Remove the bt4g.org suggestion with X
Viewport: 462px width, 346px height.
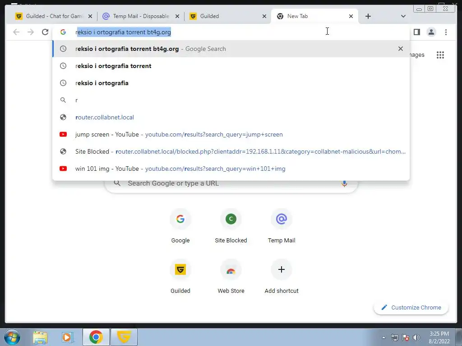401,49
